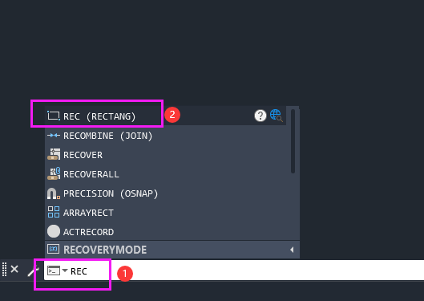Click the rectangle icon beside REC (RECTANG)

[x=54, y=116]
